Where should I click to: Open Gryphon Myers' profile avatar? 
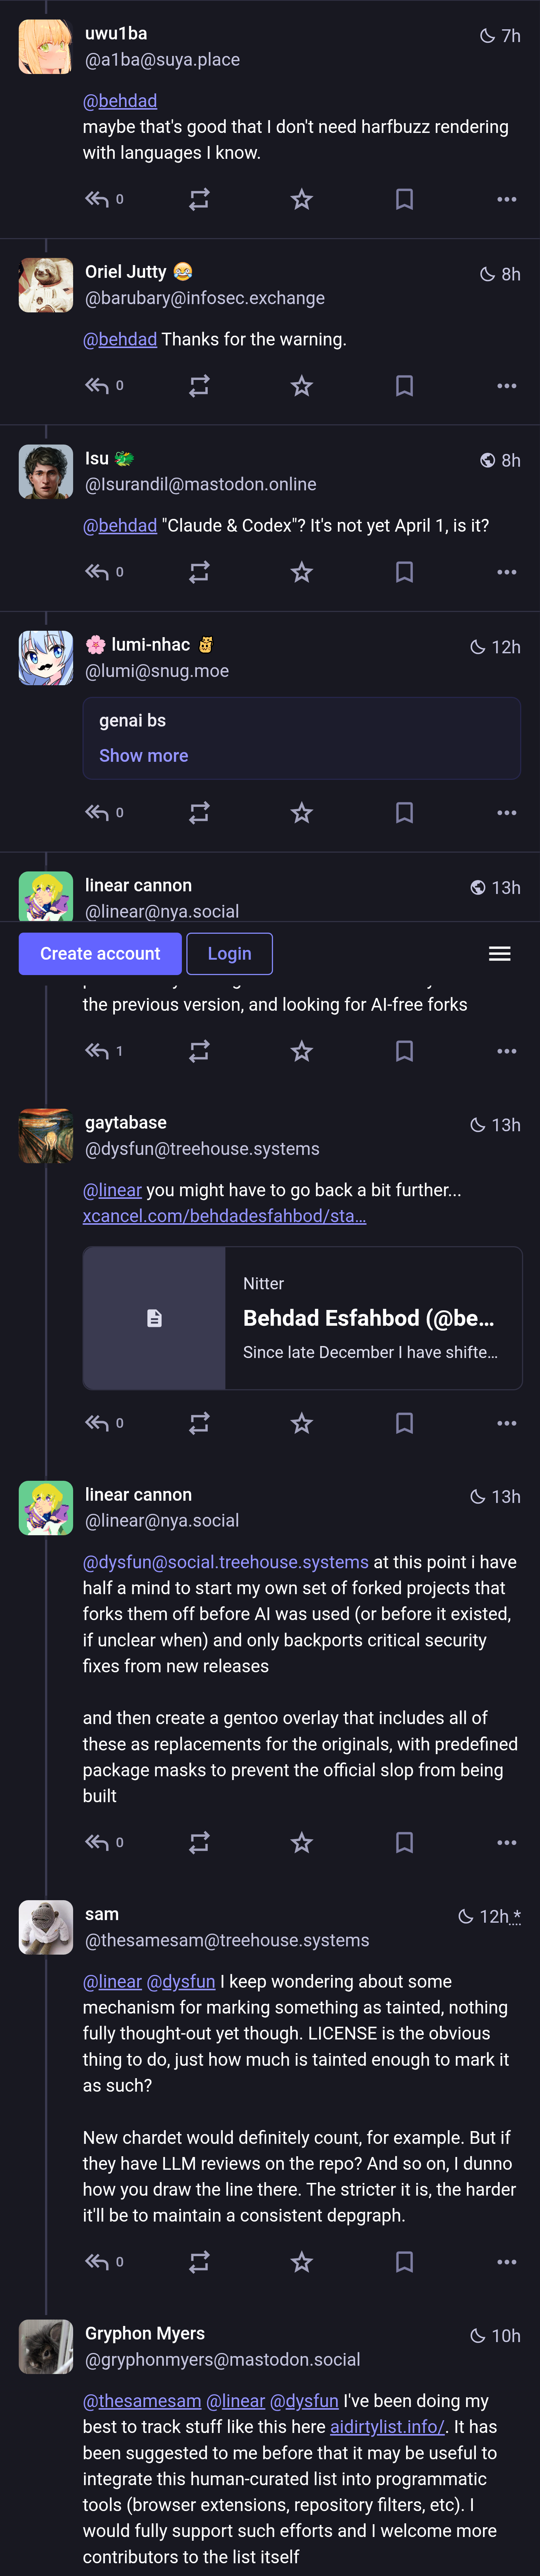click(46, 2346)
